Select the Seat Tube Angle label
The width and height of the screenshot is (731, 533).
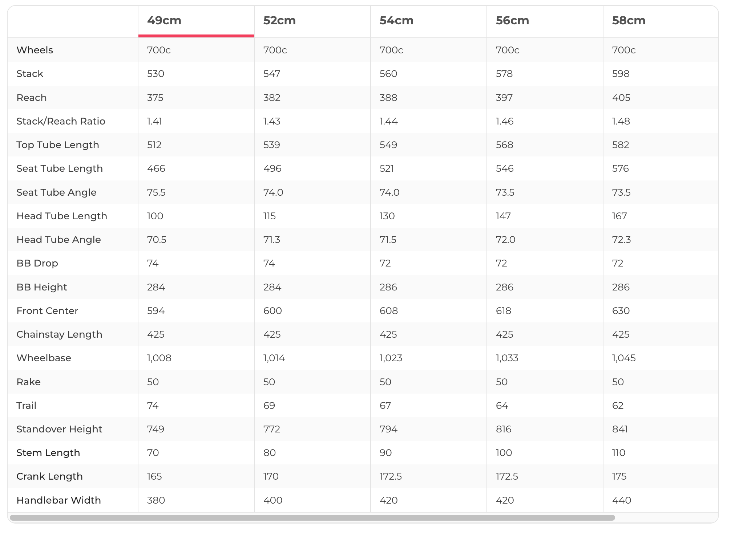point(56,192)
